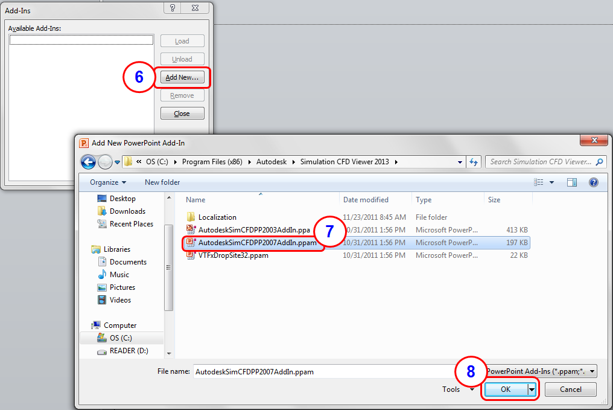Click Program Files (x86) in the breadcrumb
The height and width of the screenshot is (410, 613).
[212, 162]
